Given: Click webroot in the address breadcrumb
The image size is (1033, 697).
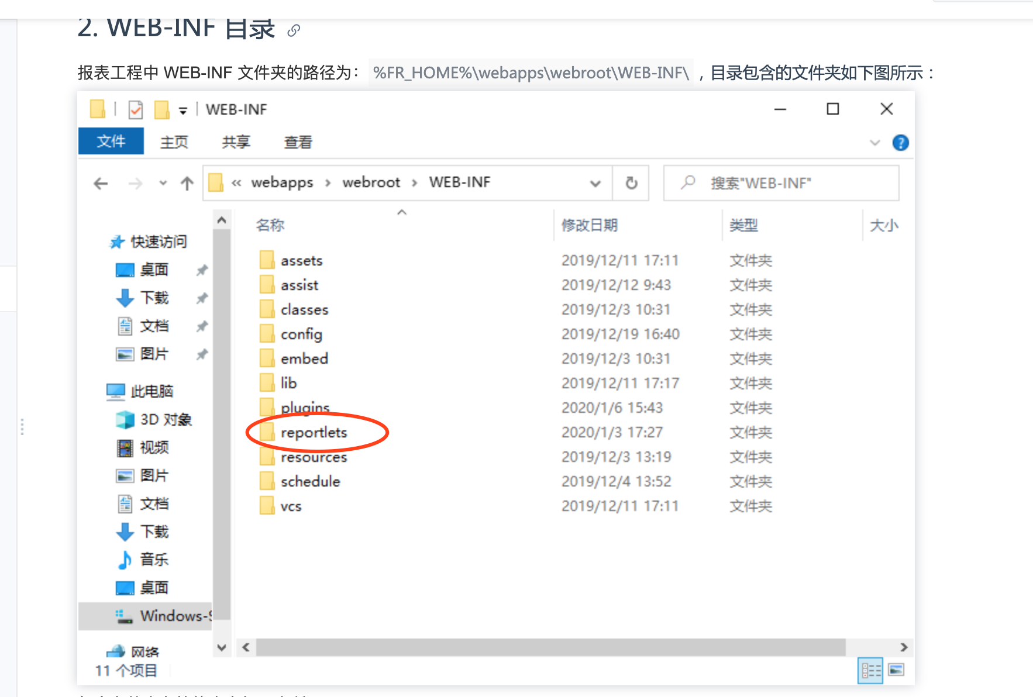Looking at the screenshot, I should pyautogui.click(x=371, y=182).
